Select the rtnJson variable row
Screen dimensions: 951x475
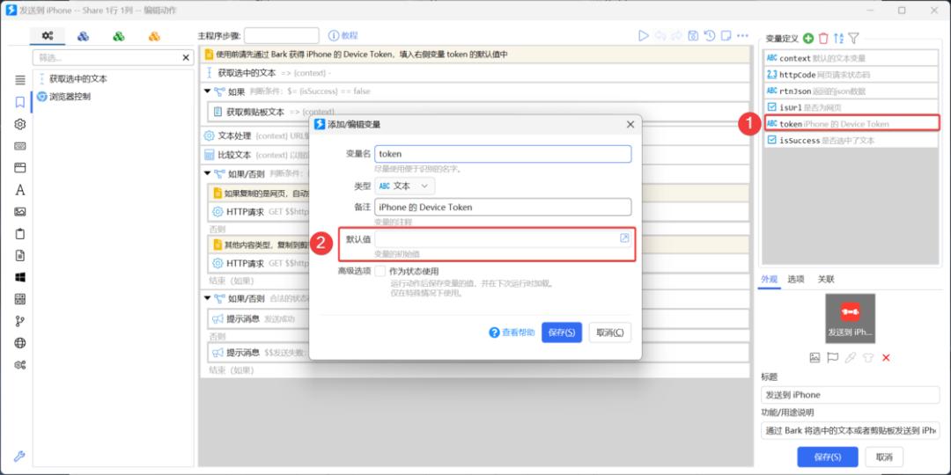(x=851, y=91)
